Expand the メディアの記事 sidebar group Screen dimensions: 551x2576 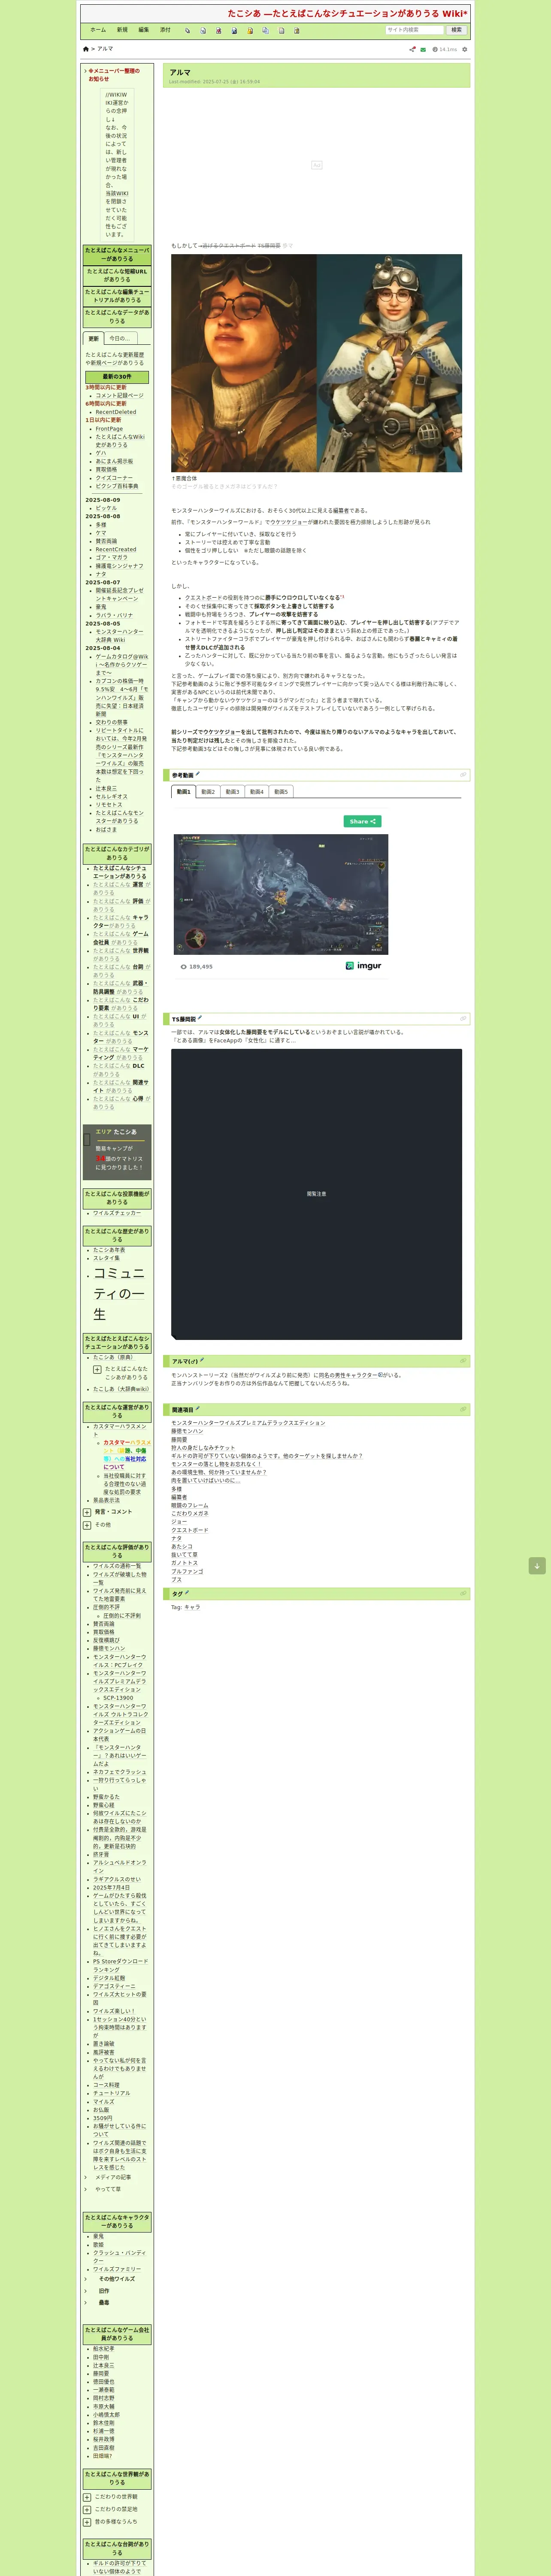click(x=86, y=2177)
